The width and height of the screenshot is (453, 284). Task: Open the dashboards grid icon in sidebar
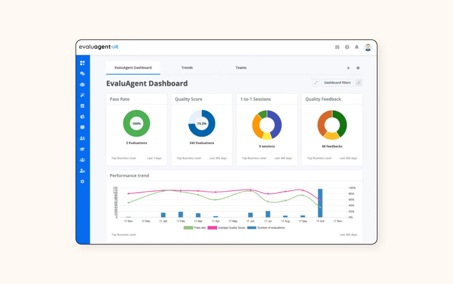pyautogui.click(x=82, y=63)
